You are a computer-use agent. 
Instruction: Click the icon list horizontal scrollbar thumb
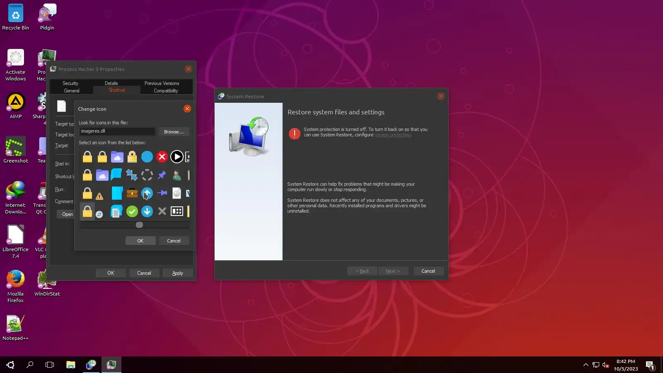140,225
